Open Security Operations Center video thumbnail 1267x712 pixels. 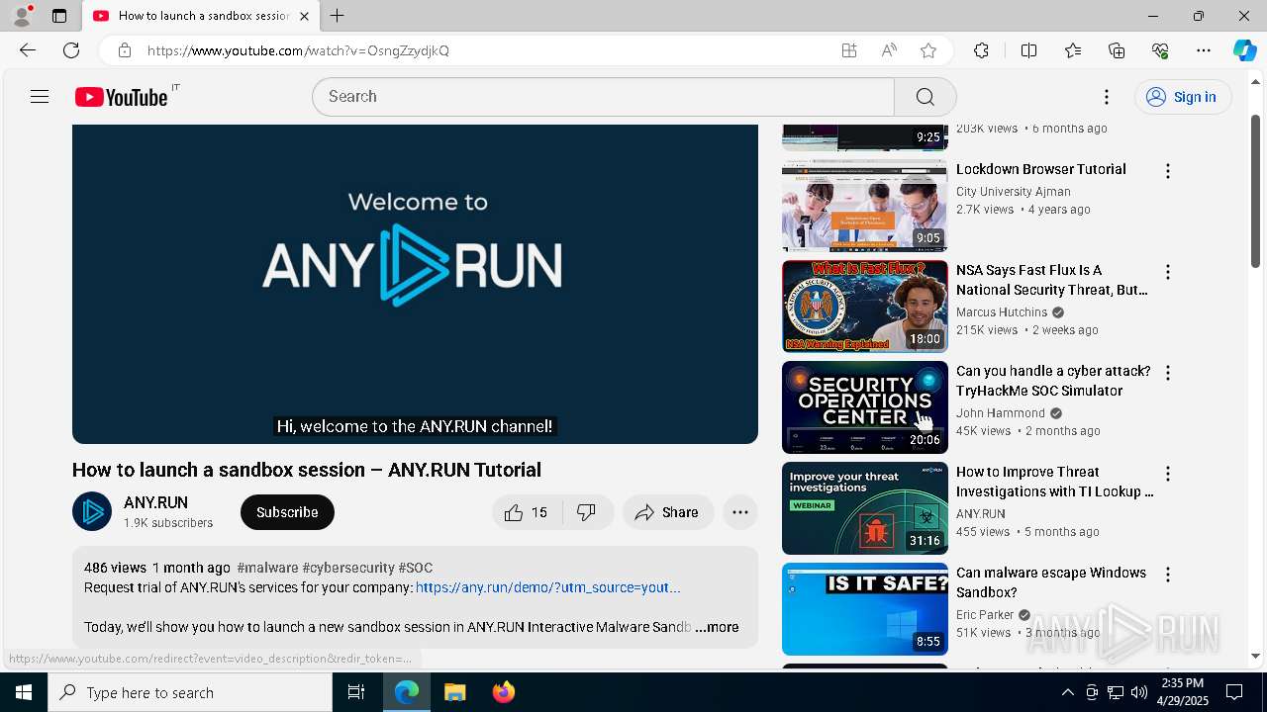864,407
